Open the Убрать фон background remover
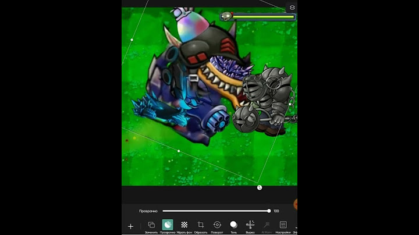 coord(184,227)
